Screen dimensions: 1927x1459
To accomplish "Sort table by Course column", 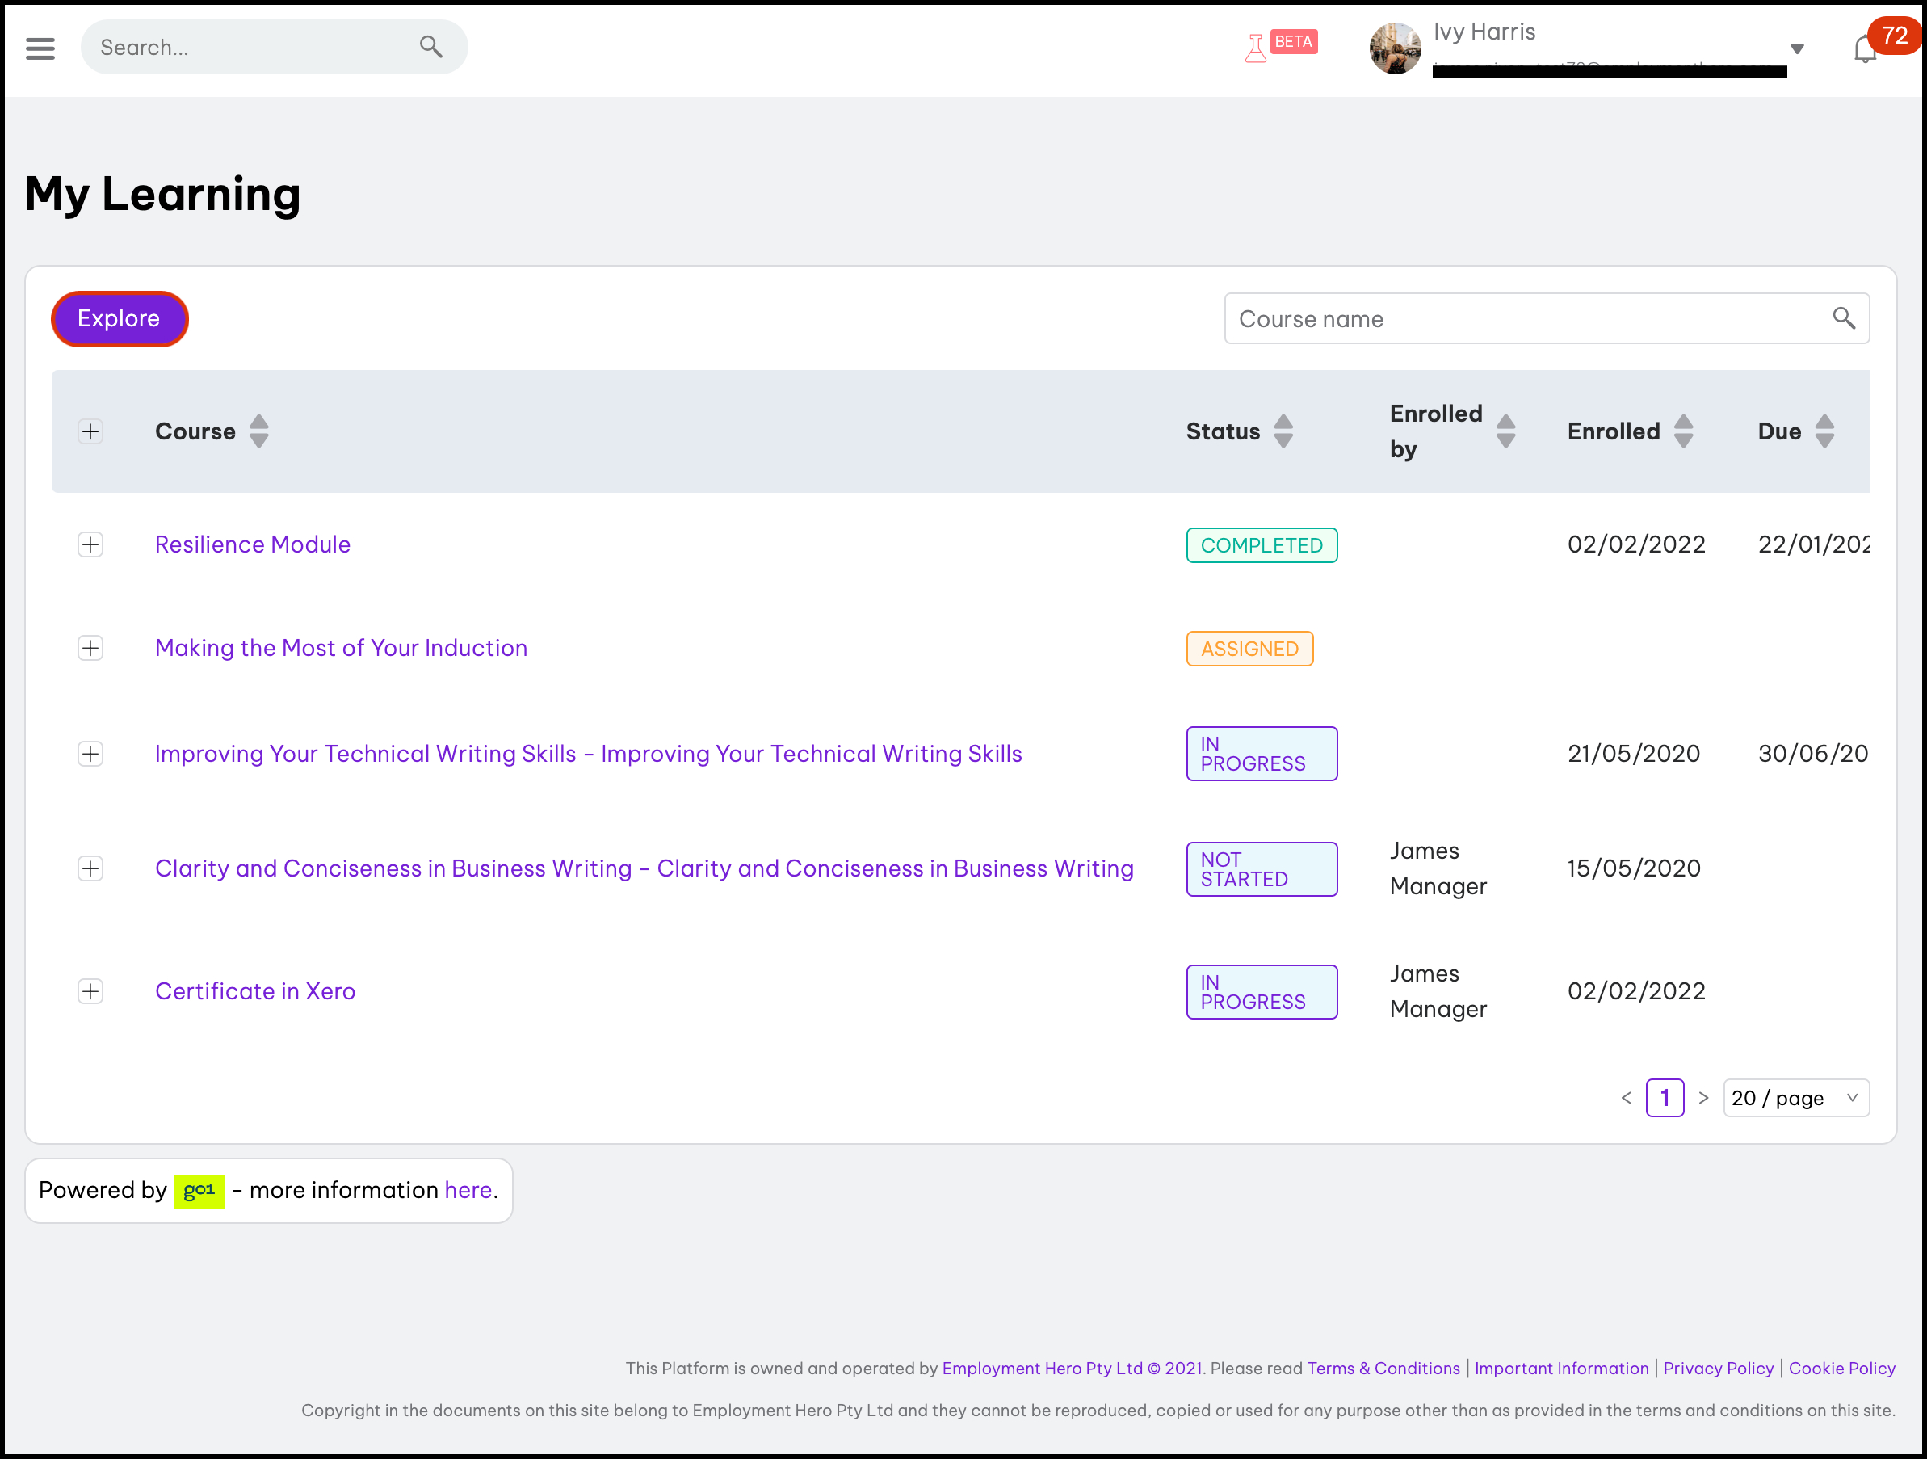I will point(258,431).
